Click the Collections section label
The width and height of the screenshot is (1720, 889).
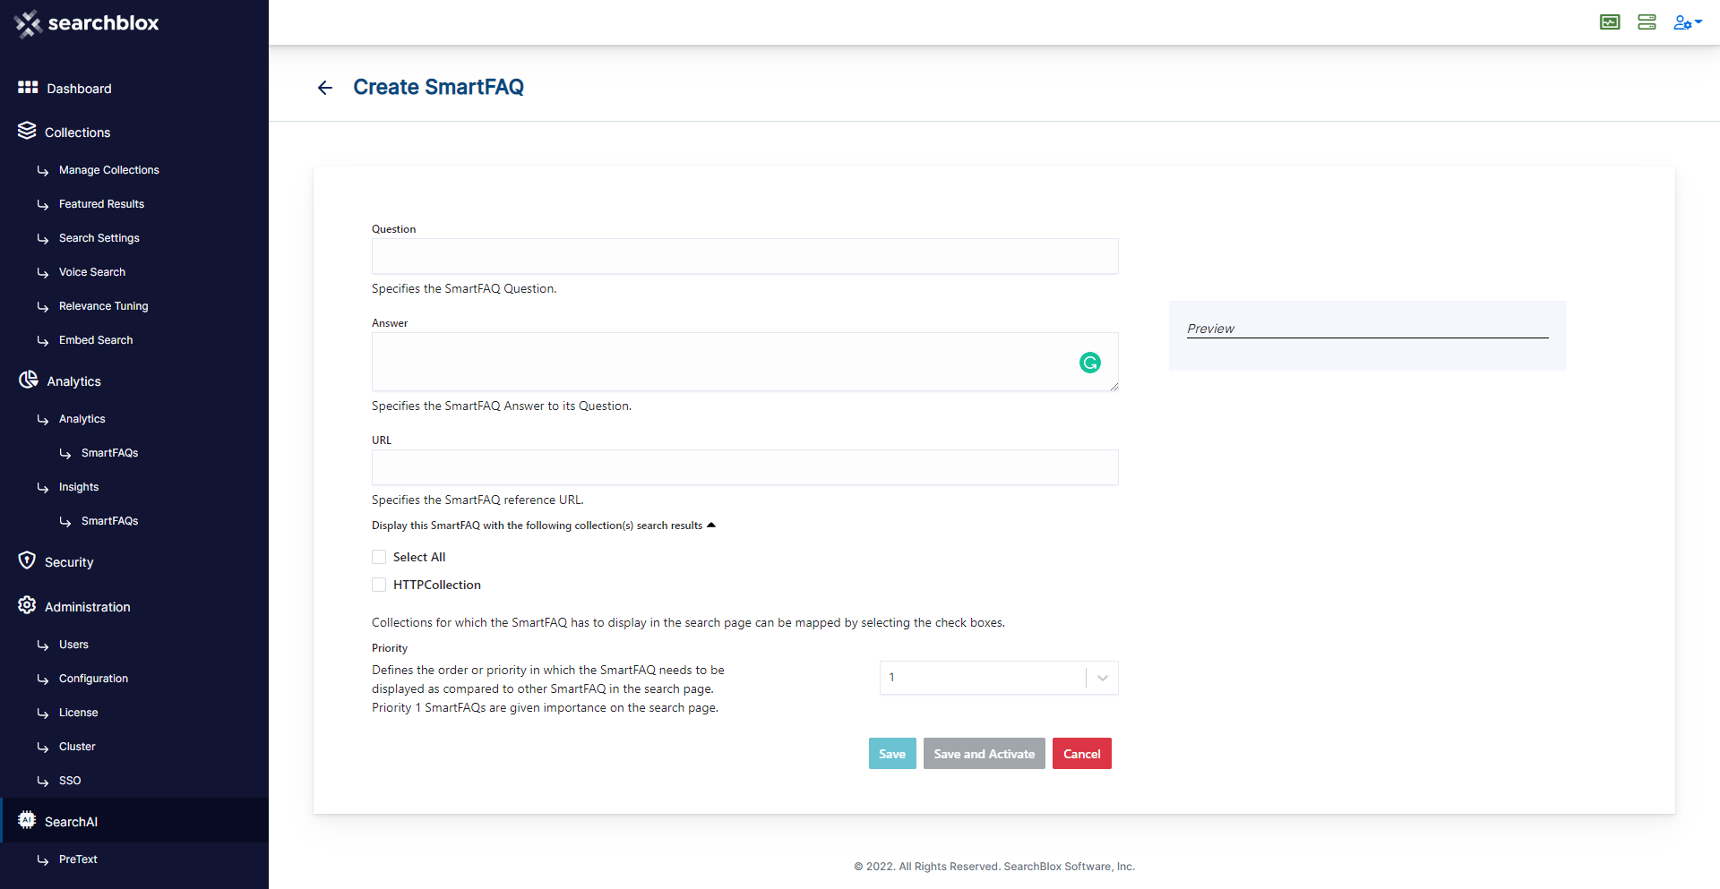coord(78,132)
